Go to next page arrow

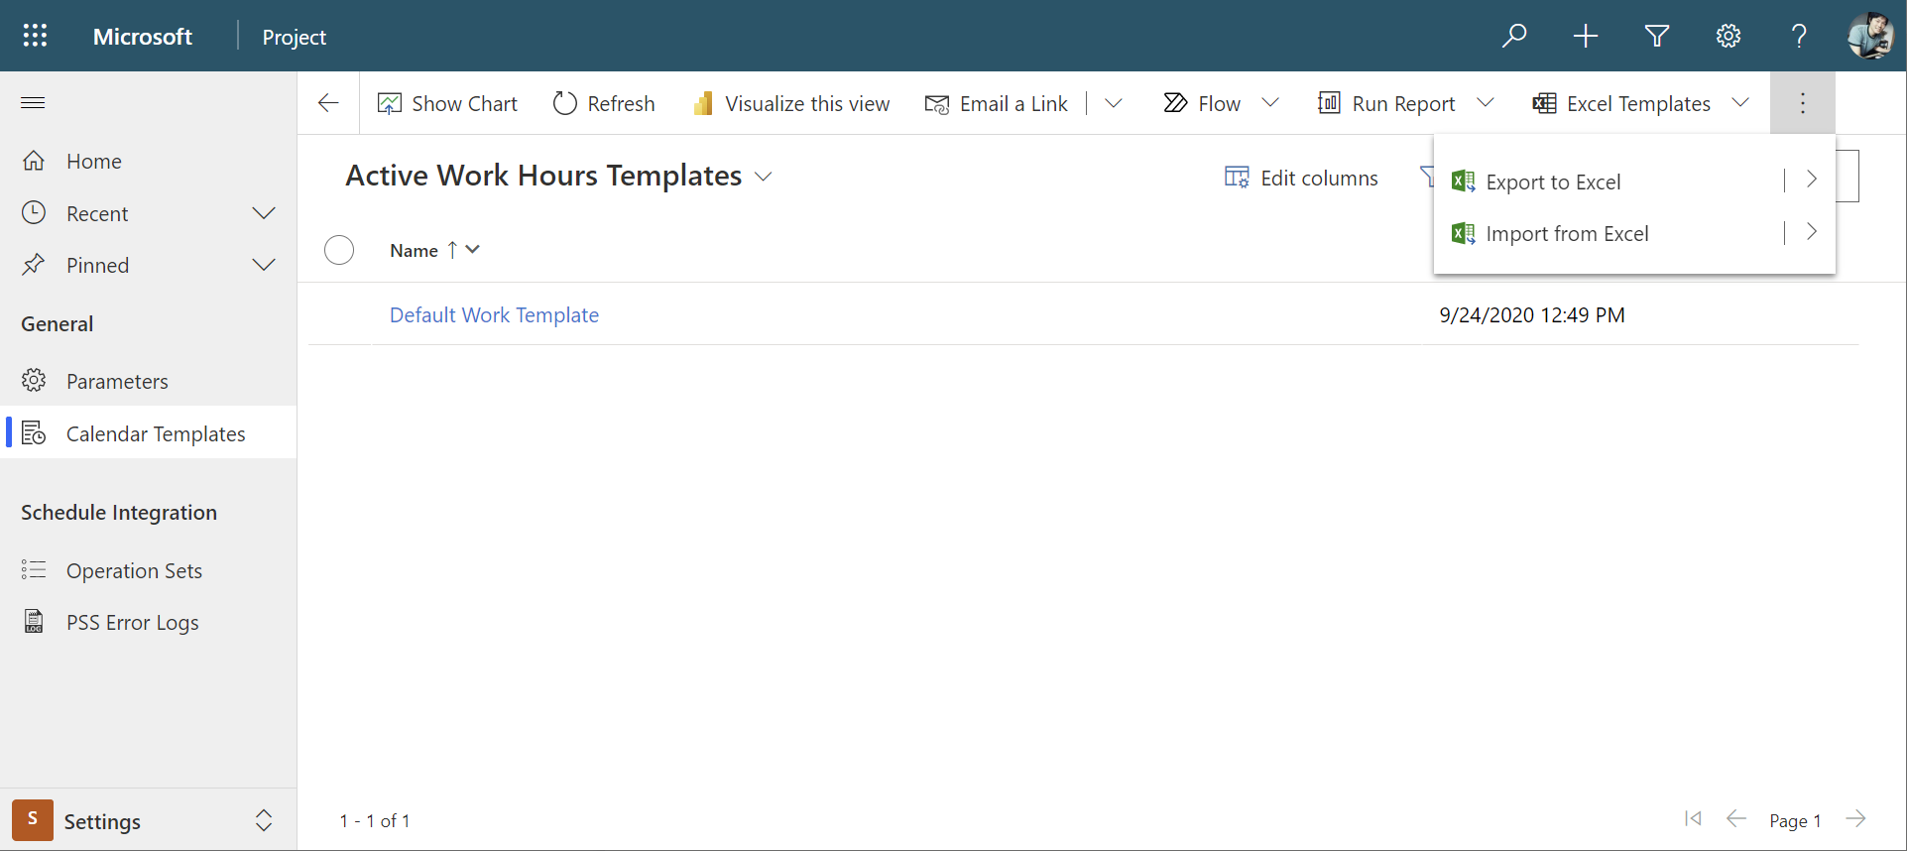1855,818
